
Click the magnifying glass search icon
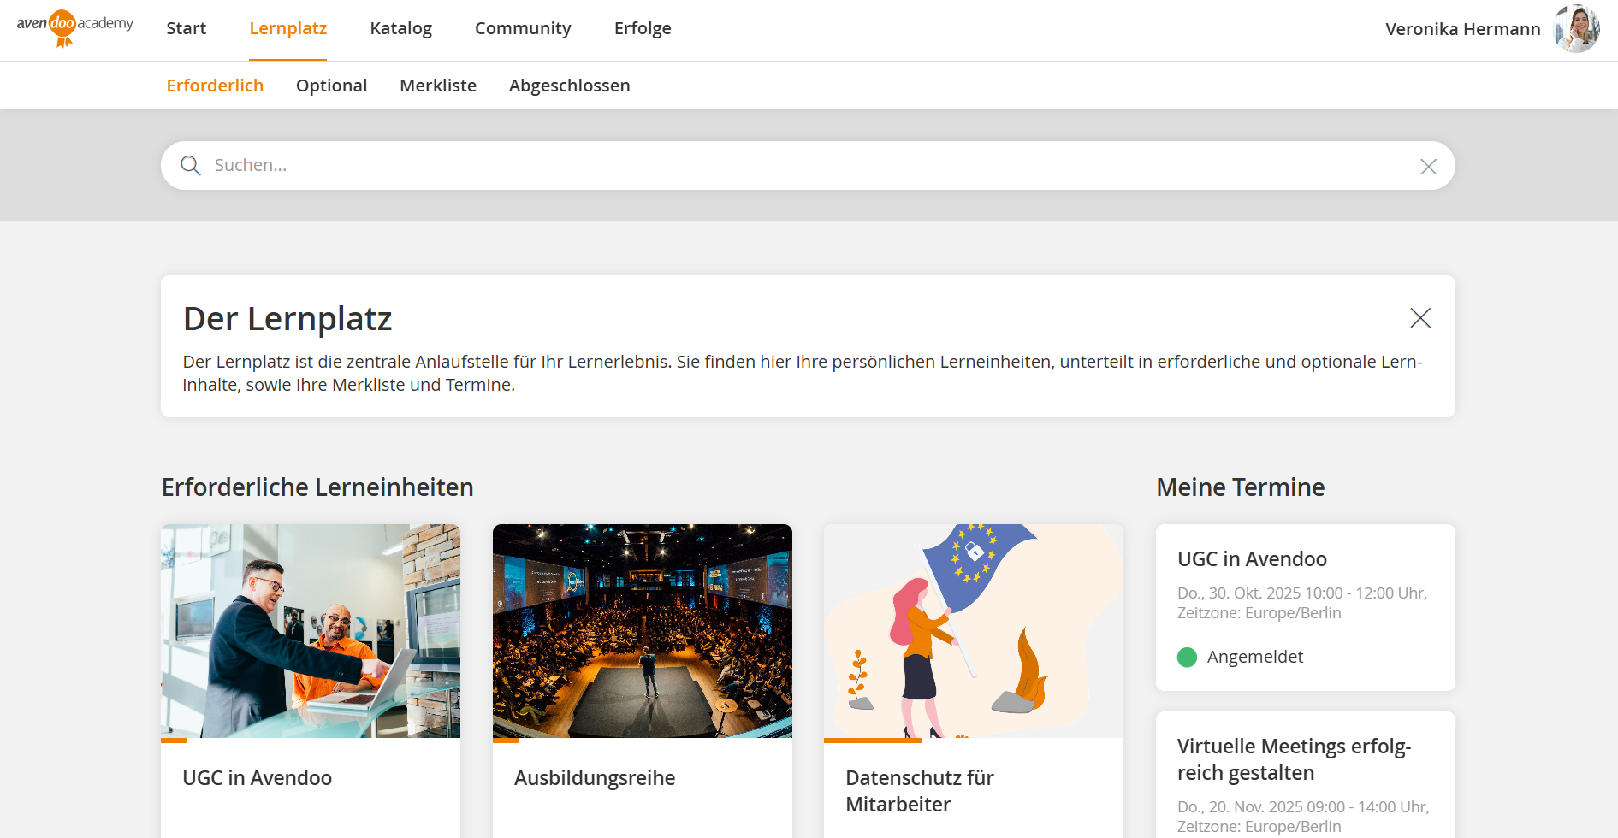191,166
